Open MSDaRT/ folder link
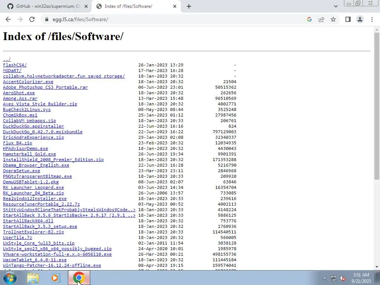This screenshot has width=380, height=285. [x=12, y=71]
